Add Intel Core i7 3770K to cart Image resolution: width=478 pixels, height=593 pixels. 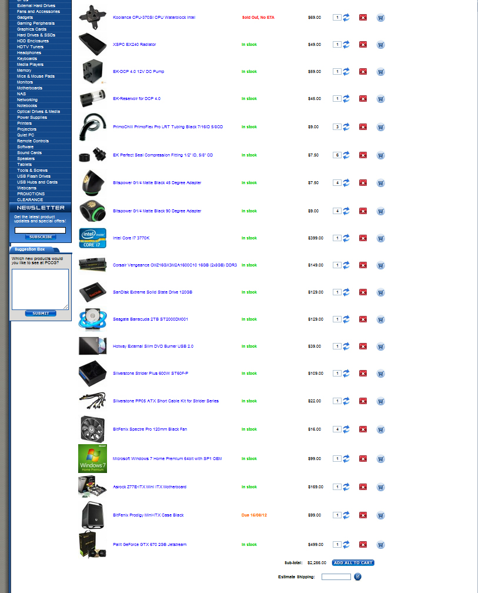pos(380,238)
